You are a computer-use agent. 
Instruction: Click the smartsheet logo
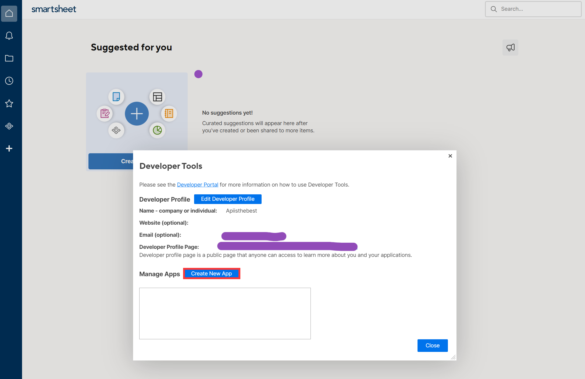point(54,9)
